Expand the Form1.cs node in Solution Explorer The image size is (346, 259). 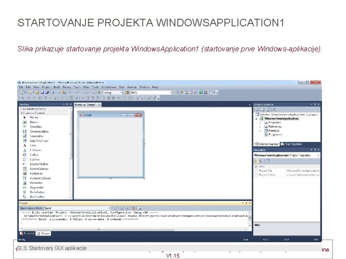(x=260, y=131)
